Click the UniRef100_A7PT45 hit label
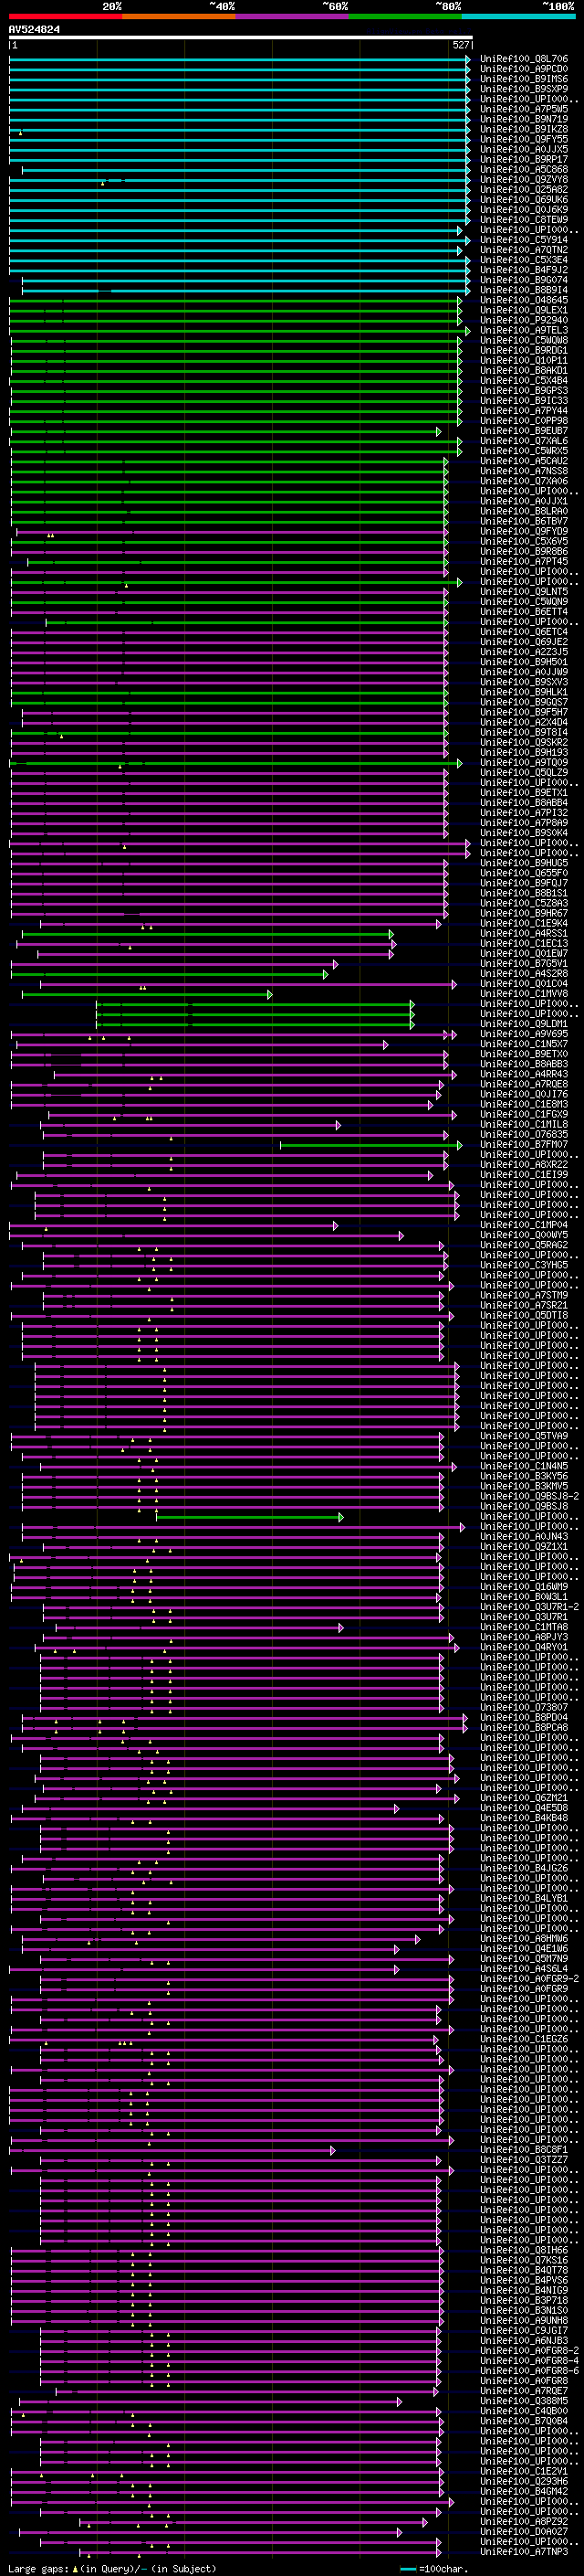 coord(524,562)
